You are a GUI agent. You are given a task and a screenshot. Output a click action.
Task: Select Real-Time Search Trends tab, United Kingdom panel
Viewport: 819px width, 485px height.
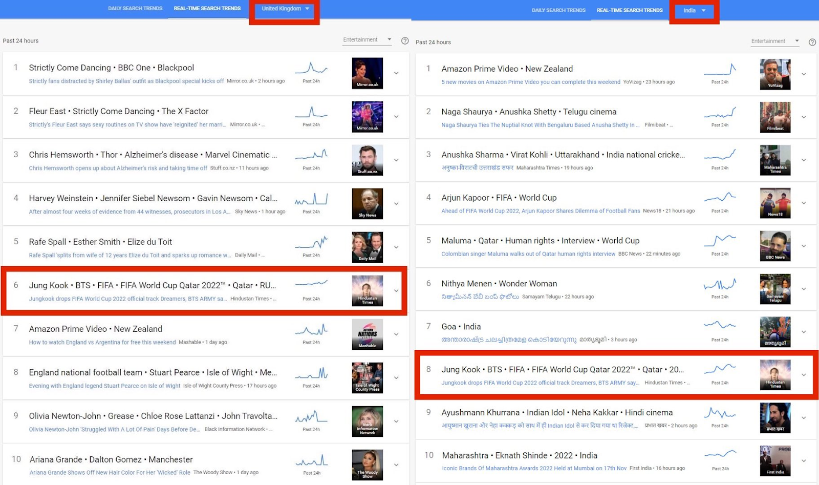click(207, 8)
